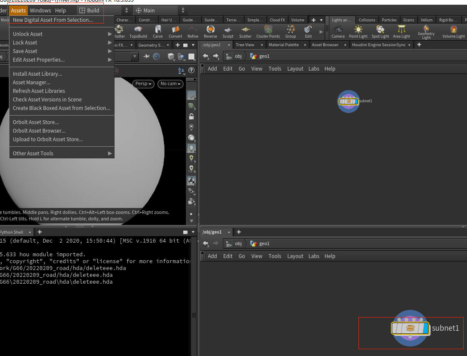Select the Carve shelf tool
467x356 pixels.
tap(158, 31)
